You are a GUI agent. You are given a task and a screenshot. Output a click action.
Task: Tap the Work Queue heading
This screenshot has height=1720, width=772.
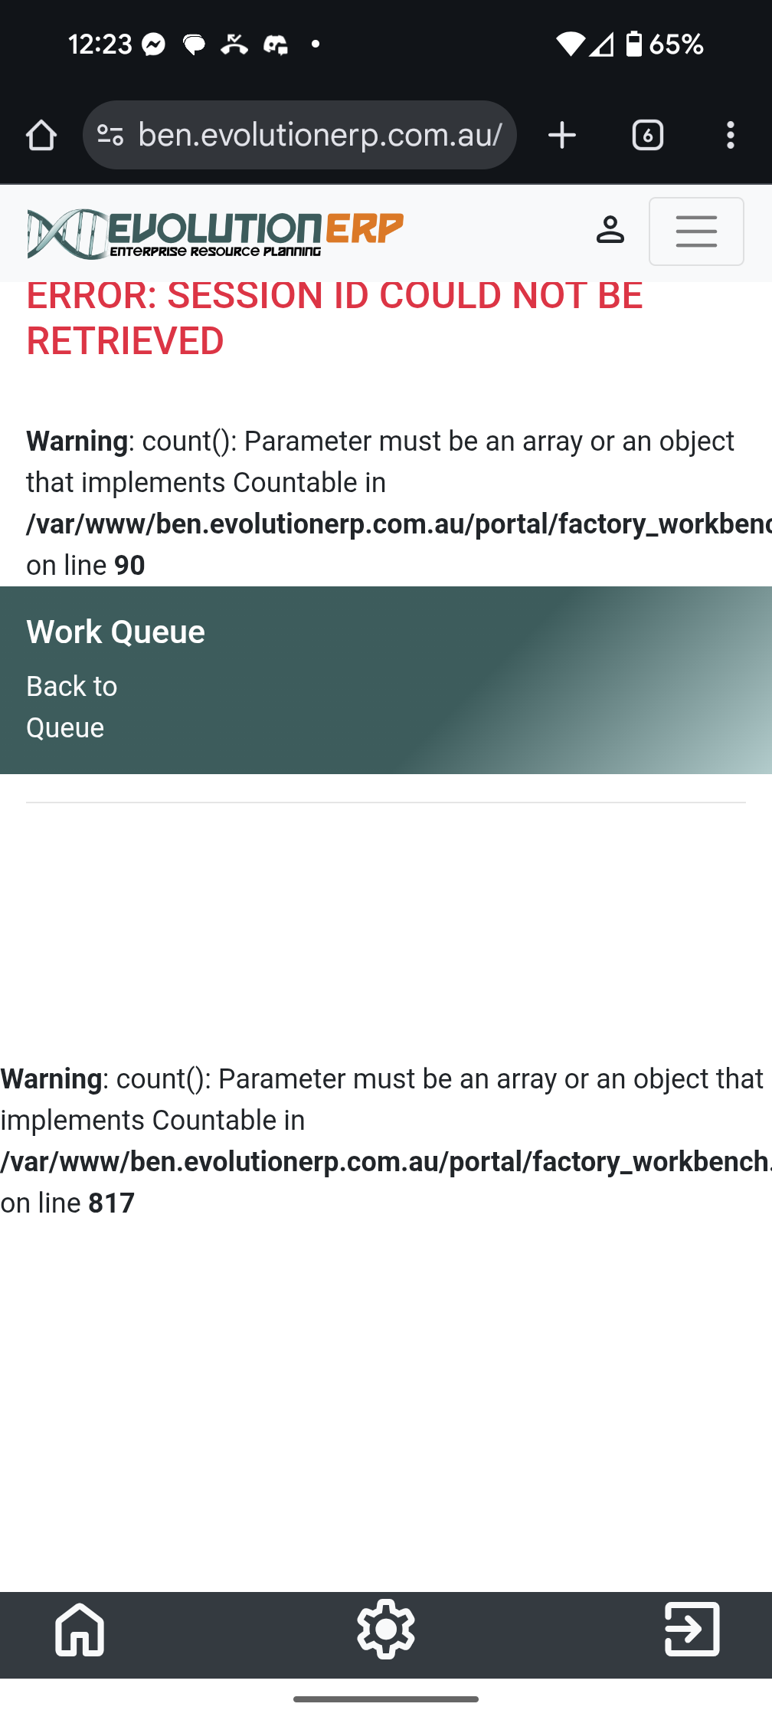pos(116,632)
